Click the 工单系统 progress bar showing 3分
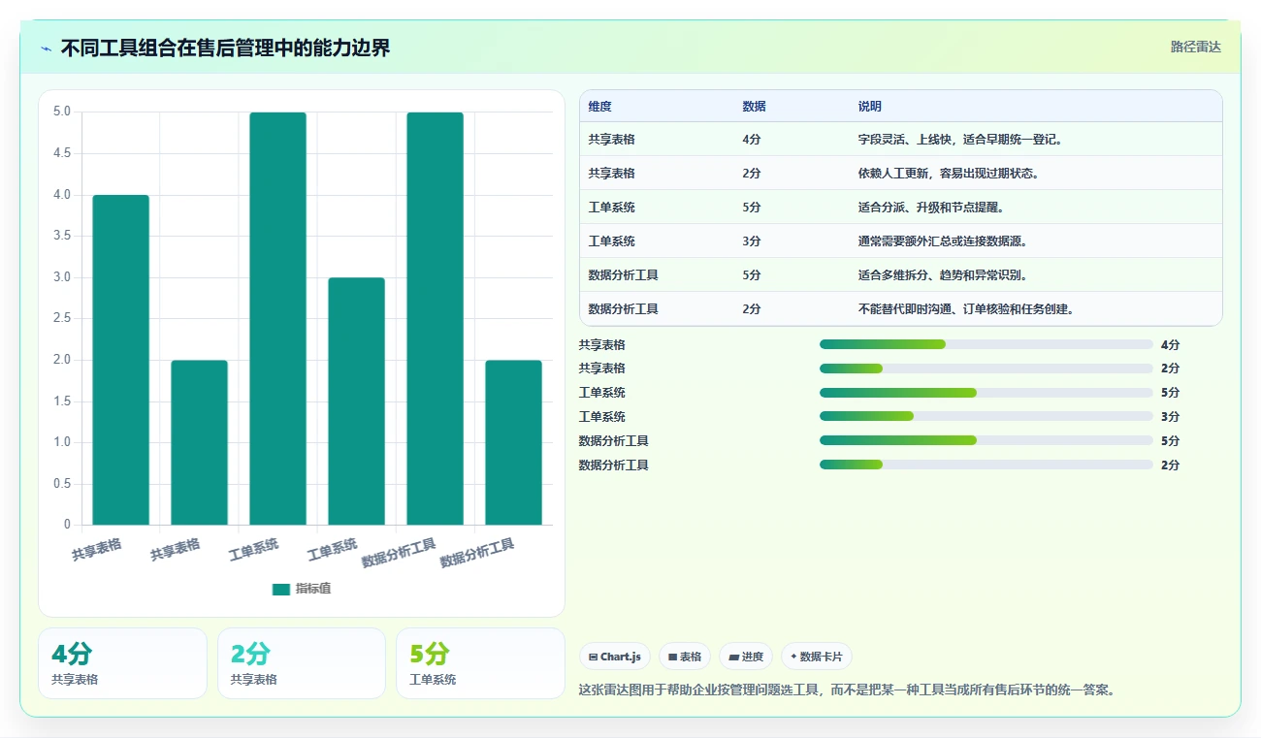1261x738 pixels. tap(986, 417)
